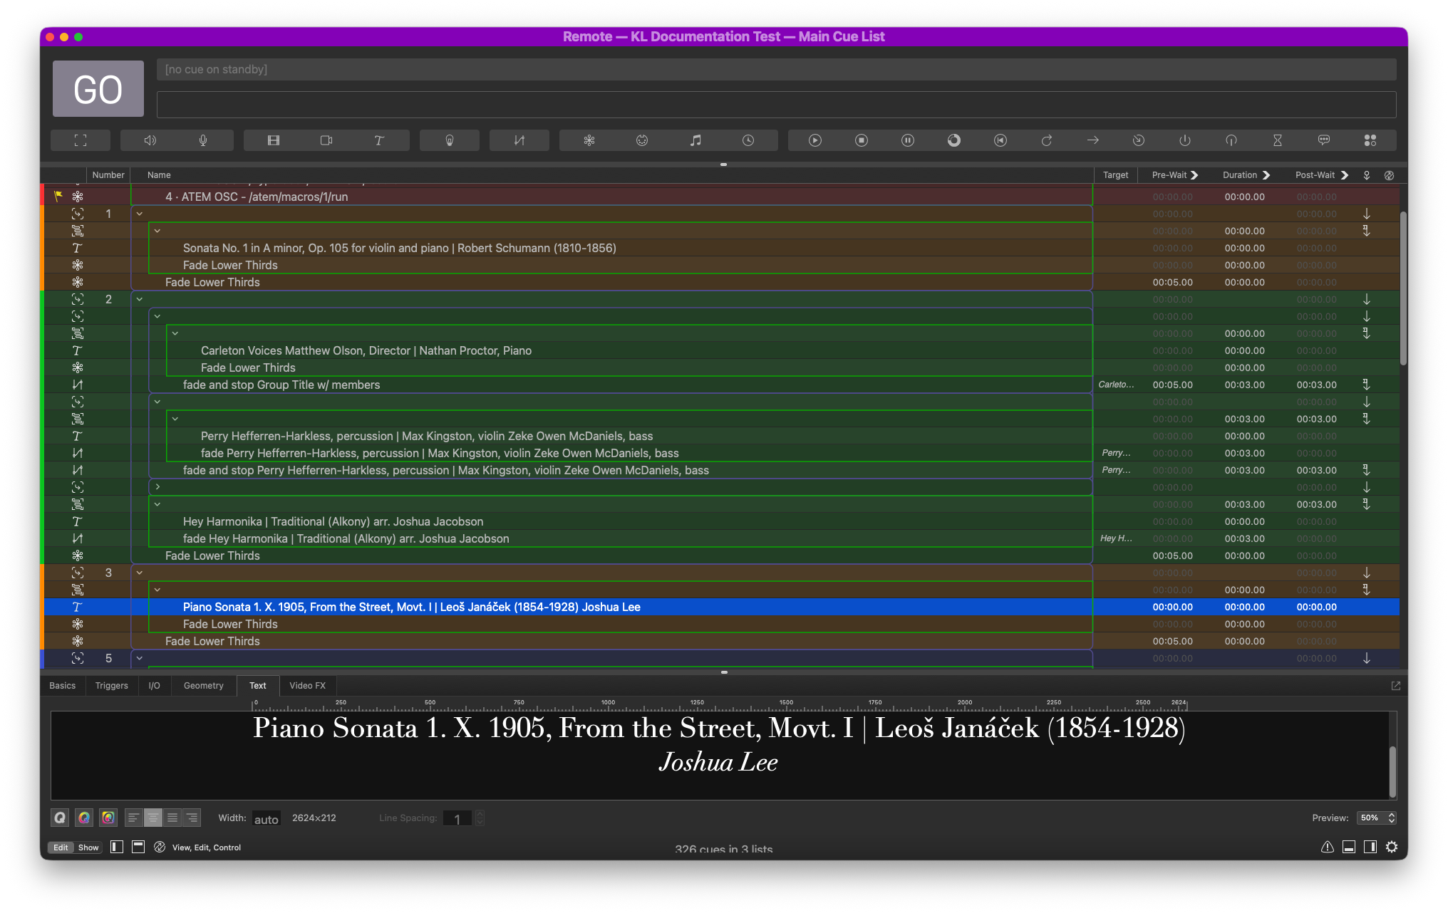
Task: Add a new Stop cue from the toolbar
Action: click(x=862, y=140)
